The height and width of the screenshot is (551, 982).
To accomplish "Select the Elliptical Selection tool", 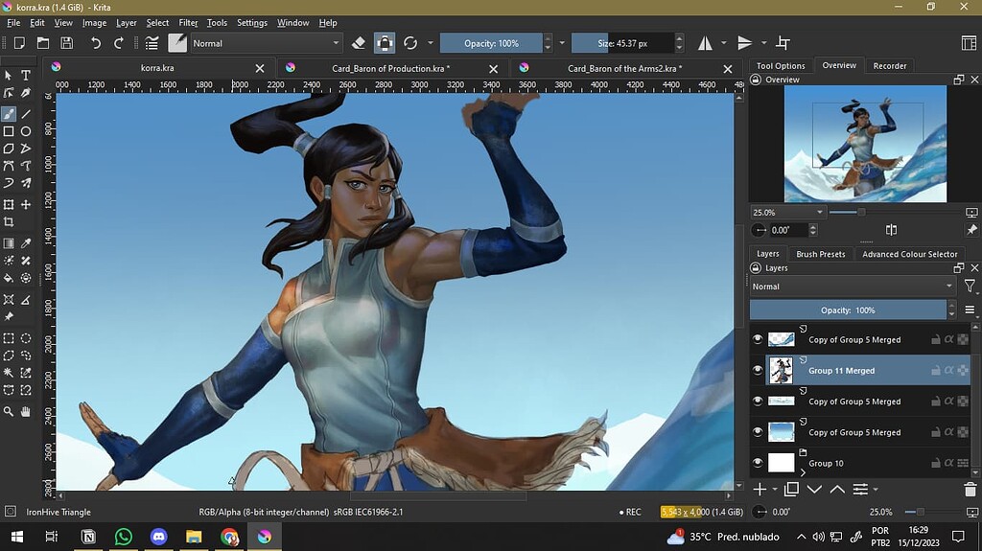I will point(26,338).
